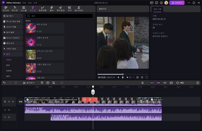Mute the second audio track
Image resolution: width=202 pixels, height=131 pixels.
[9, 117]
